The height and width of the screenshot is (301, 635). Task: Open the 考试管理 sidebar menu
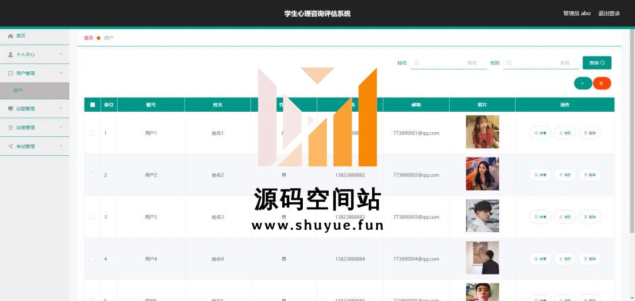pyautogui.click(x=35, y=146)
